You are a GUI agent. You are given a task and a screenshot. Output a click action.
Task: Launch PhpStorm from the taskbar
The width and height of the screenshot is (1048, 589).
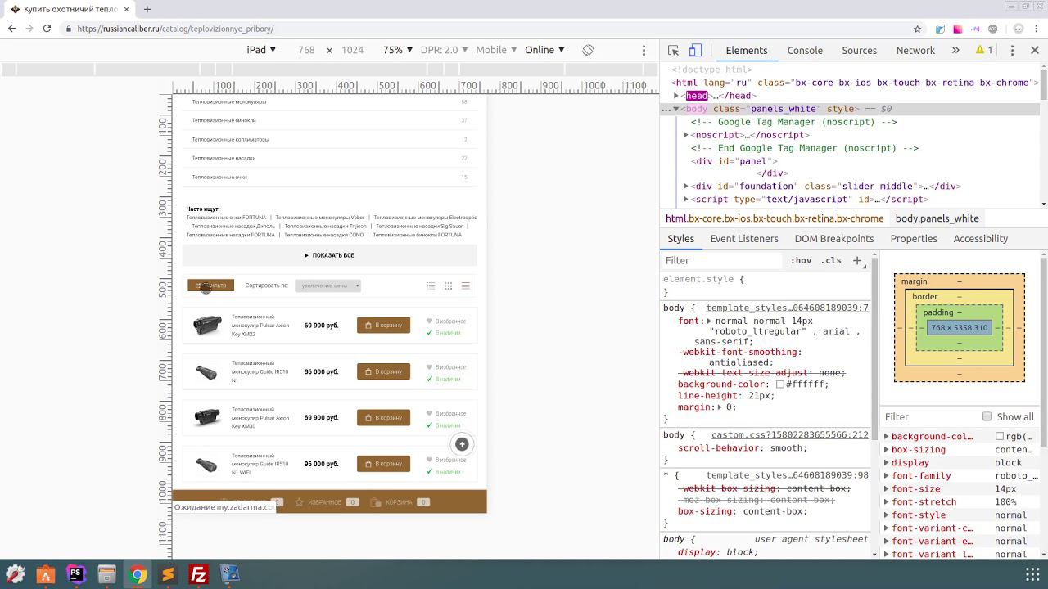pyautogui.click(x=76, y=574)
